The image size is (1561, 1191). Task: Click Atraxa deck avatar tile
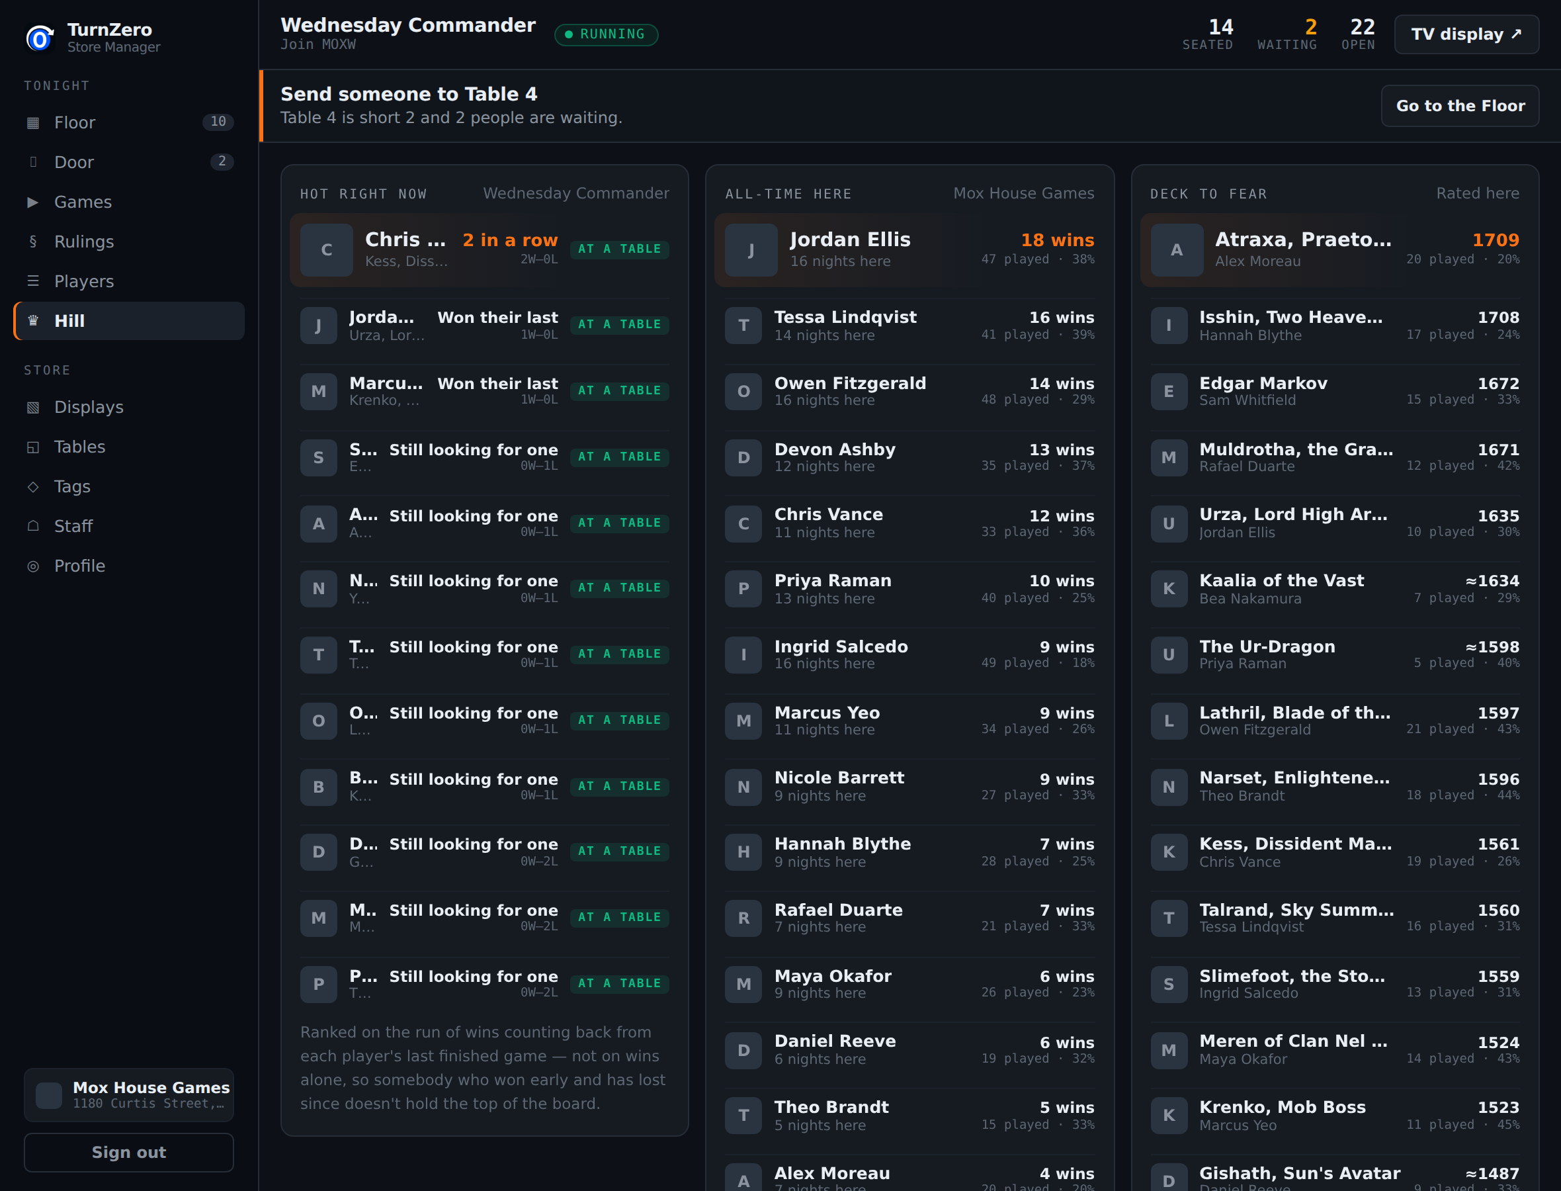1176,250
